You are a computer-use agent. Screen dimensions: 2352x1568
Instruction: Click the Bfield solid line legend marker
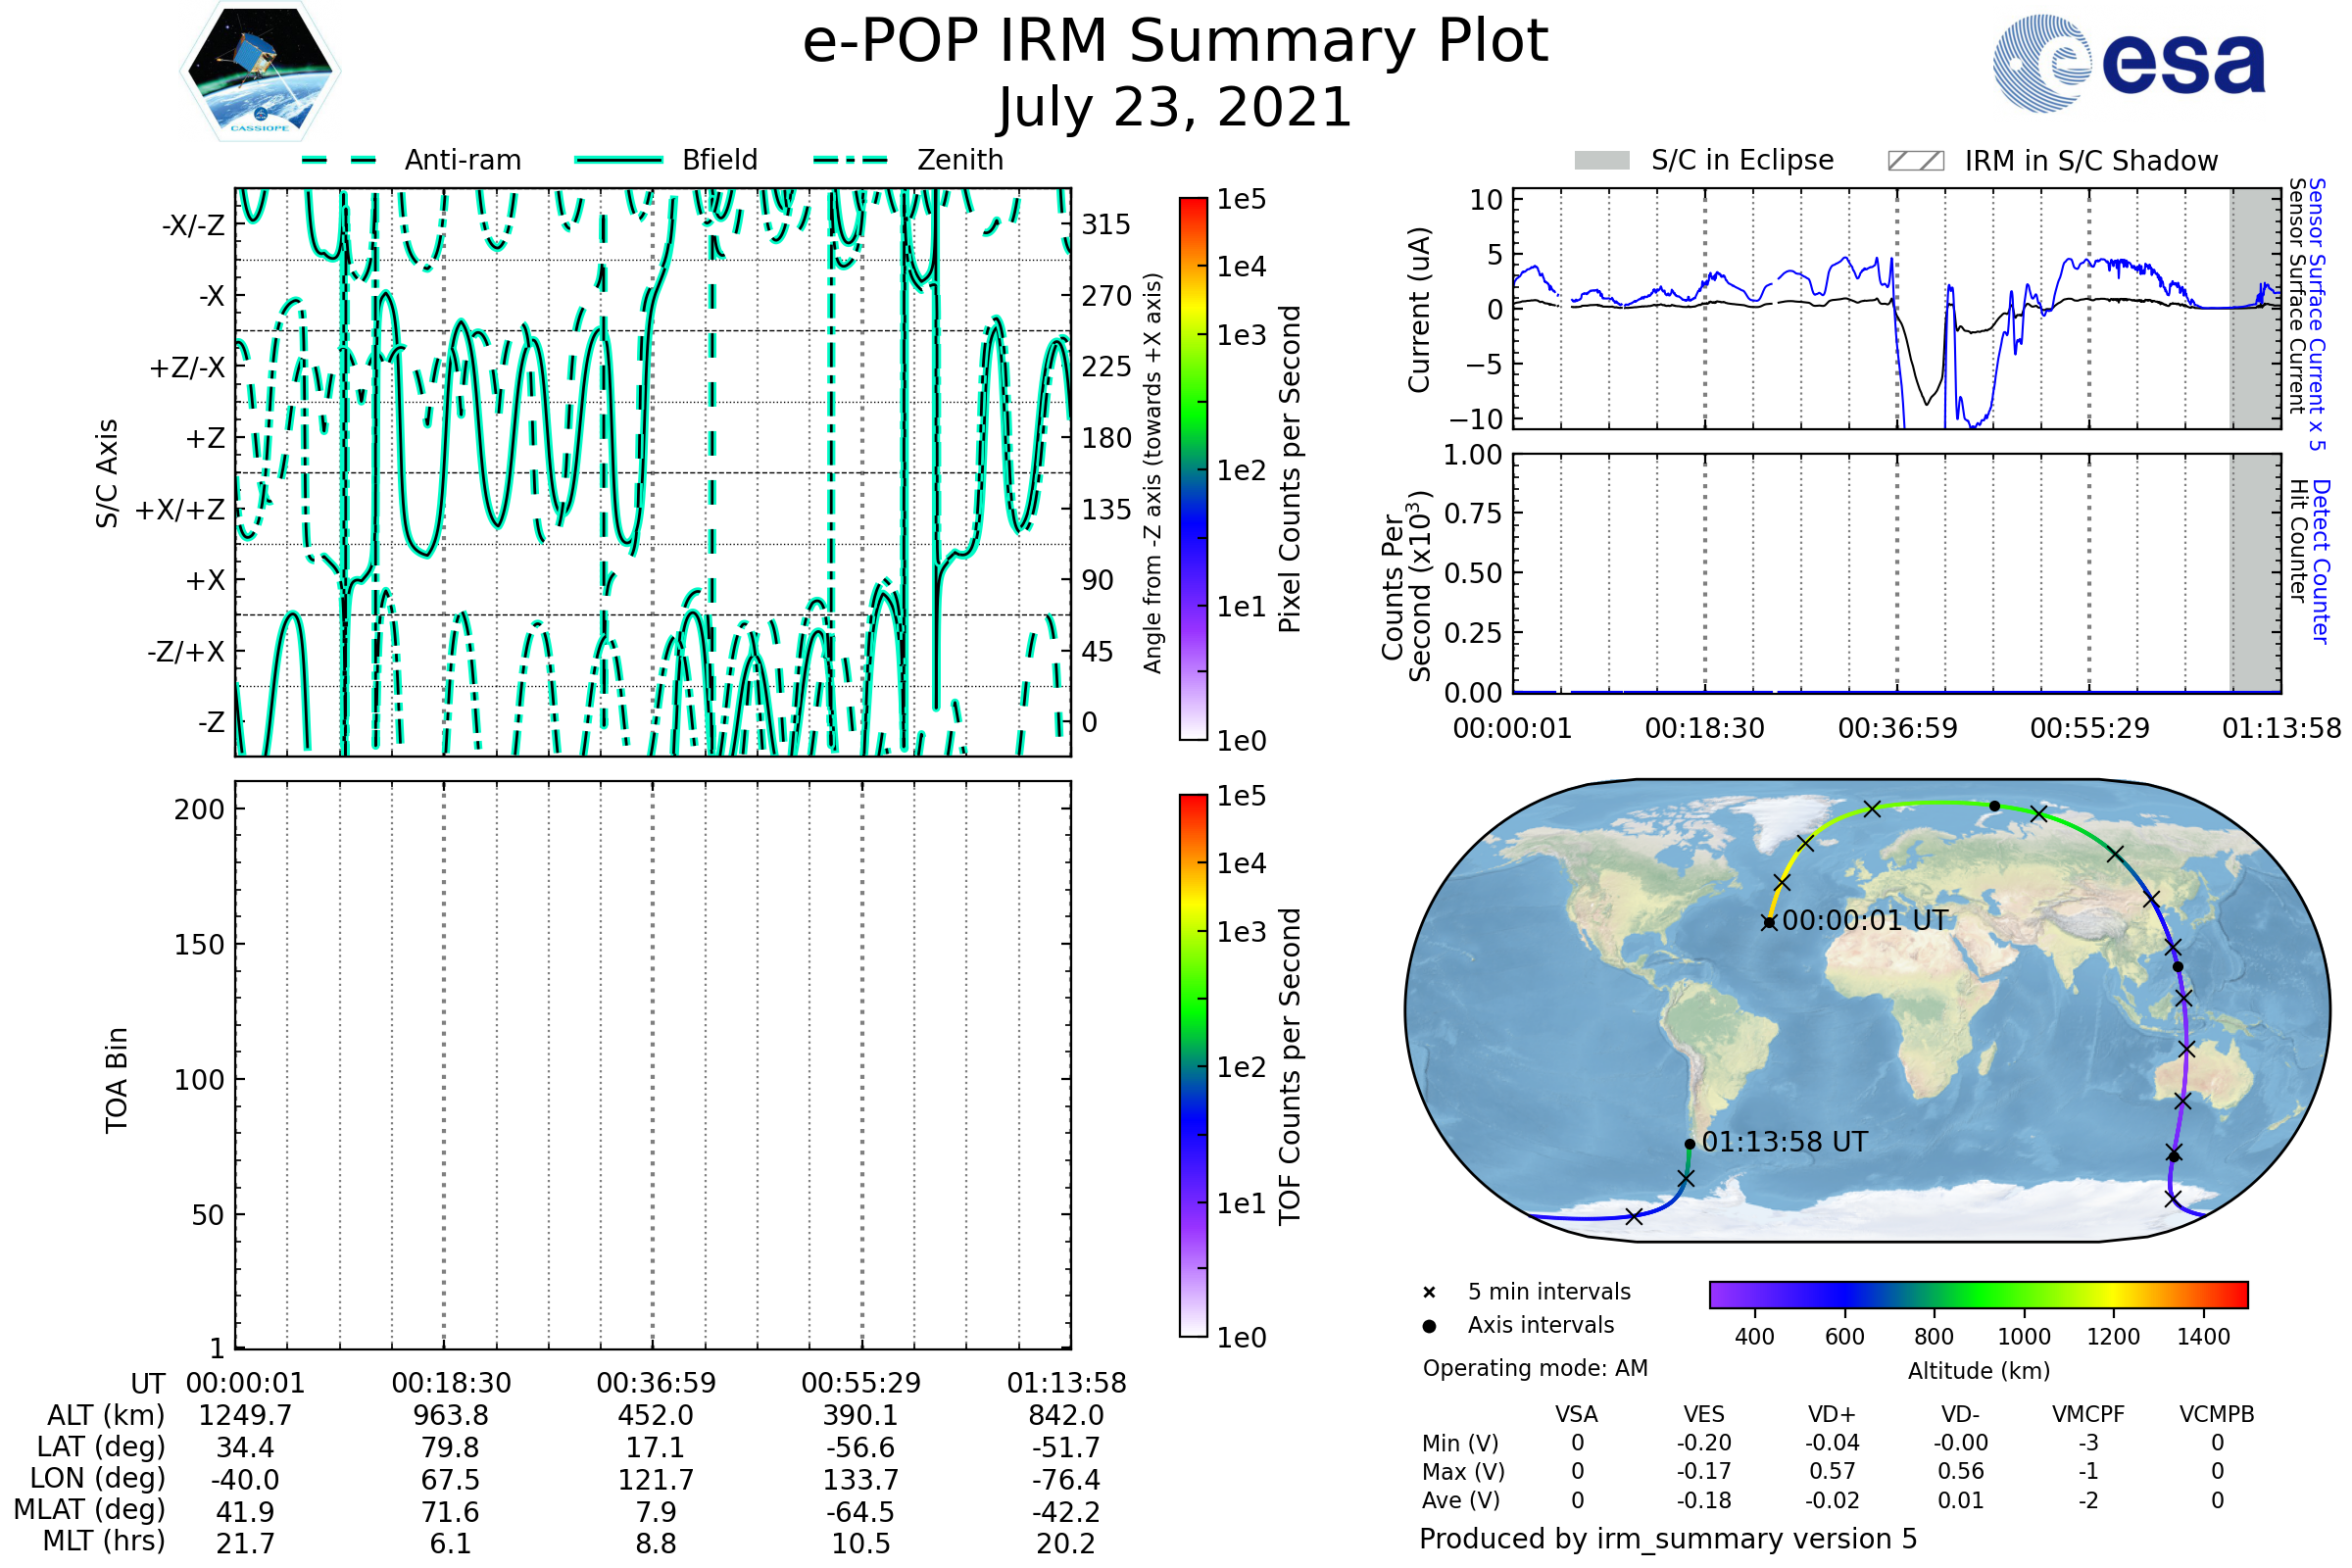pos(618,160)
